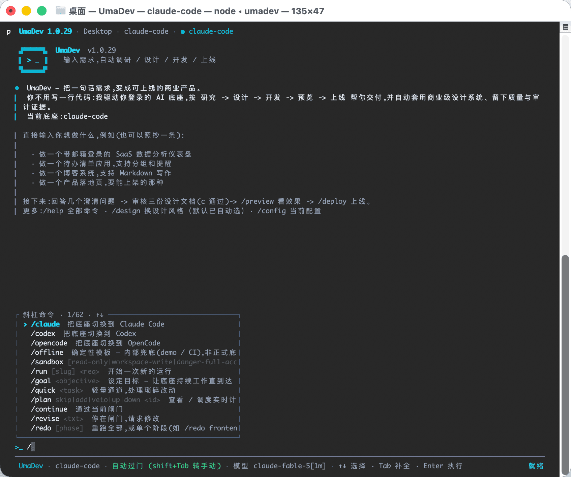This screenshot has height=477, width=571.
Task: Choose the /redo command in the list
Action: coord(128,428)
